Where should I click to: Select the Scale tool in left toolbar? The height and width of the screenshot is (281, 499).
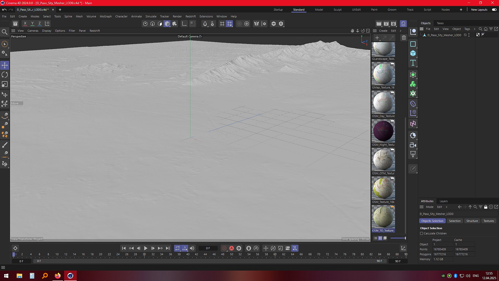tap(5, 84)
